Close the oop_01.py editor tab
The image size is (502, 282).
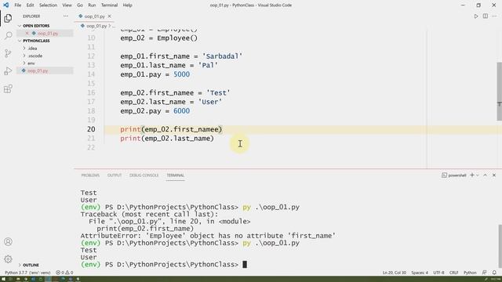[x=110, y=16]
